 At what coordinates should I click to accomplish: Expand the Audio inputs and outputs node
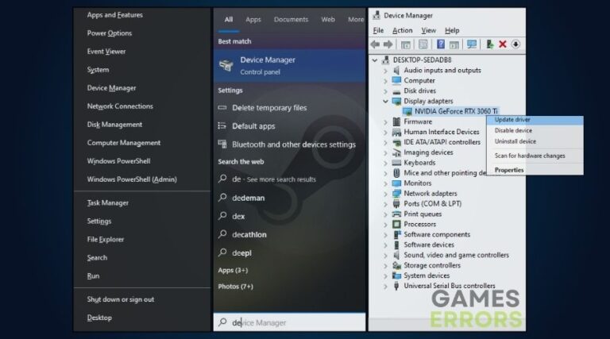click(387, 71)
